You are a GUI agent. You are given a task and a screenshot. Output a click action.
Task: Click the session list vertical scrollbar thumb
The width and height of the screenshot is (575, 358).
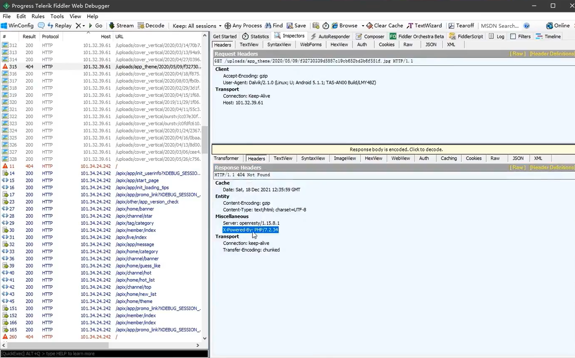tap(205, 140)
